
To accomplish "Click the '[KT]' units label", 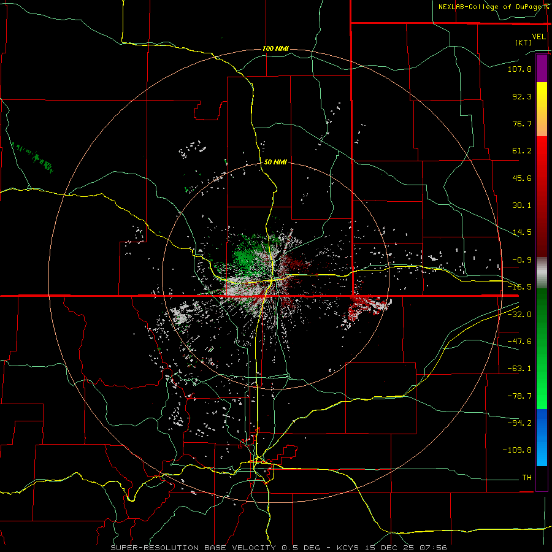I will pyautogui.click(x=524, y=42).
